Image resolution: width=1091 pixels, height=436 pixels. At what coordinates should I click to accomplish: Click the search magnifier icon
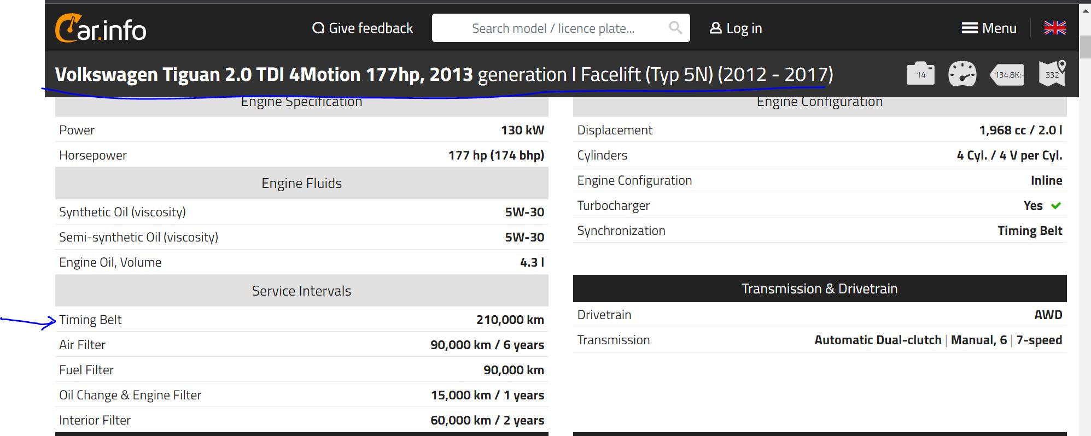coord(675,28)
